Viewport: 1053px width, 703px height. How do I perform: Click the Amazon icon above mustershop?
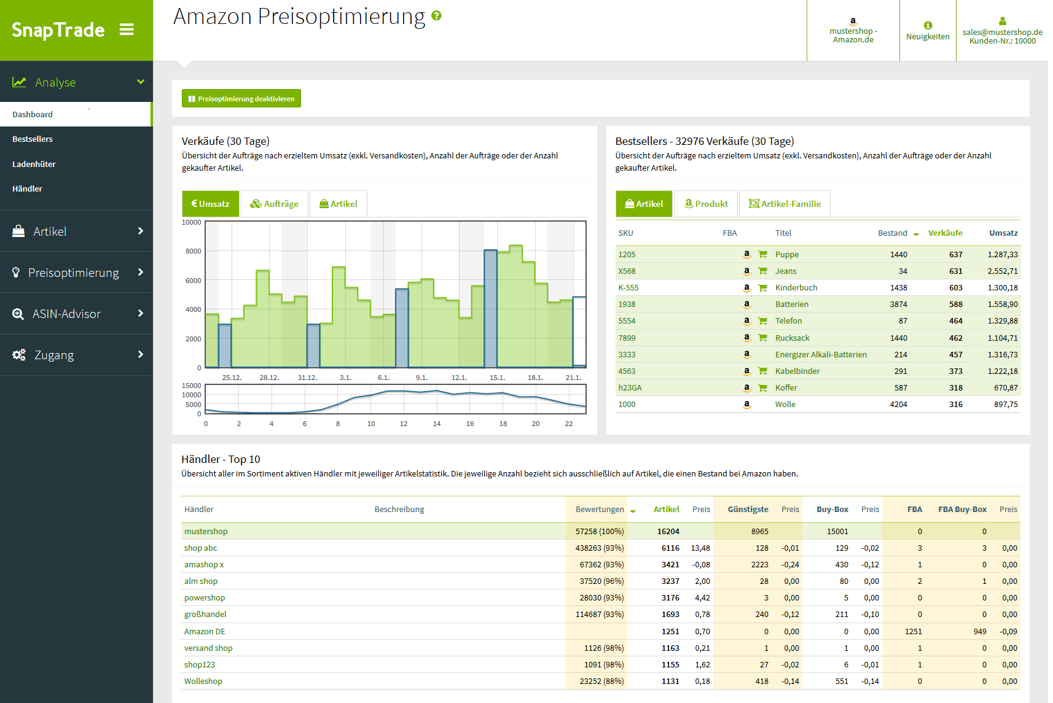pyautogui.click(x=853, y=21)
